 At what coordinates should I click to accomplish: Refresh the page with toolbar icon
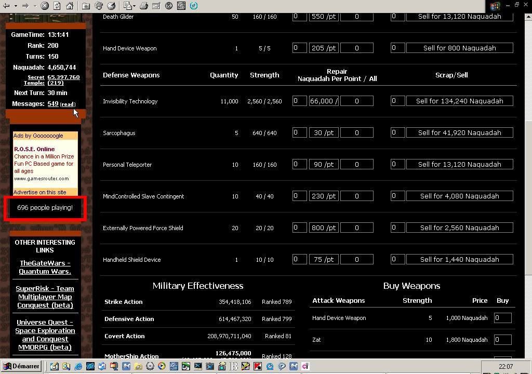pyautogui.click(x=57, y=6)
